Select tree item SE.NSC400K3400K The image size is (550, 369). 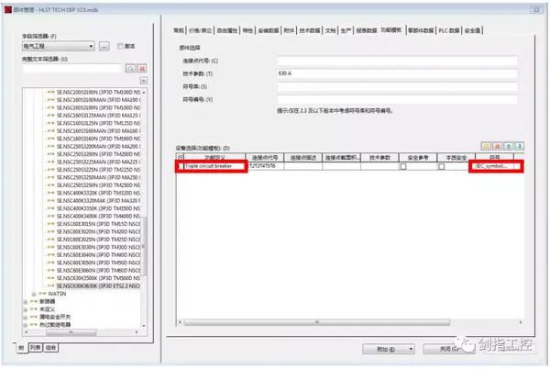coord(98,217)
